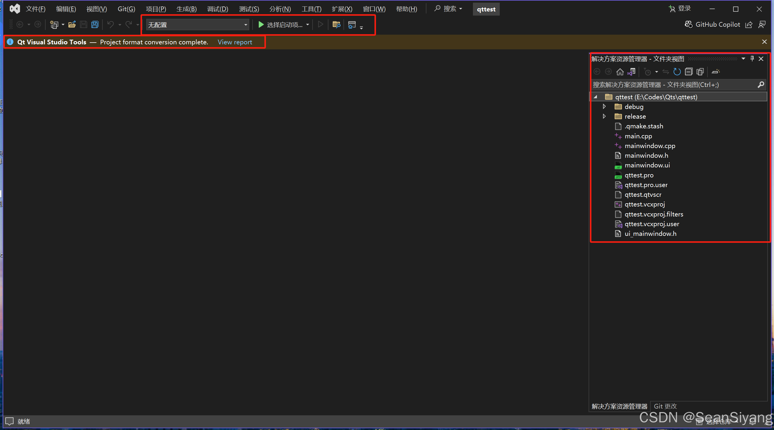Open the Save All toolbar icon
Screen dimensions: 774x430
(95, 24)
